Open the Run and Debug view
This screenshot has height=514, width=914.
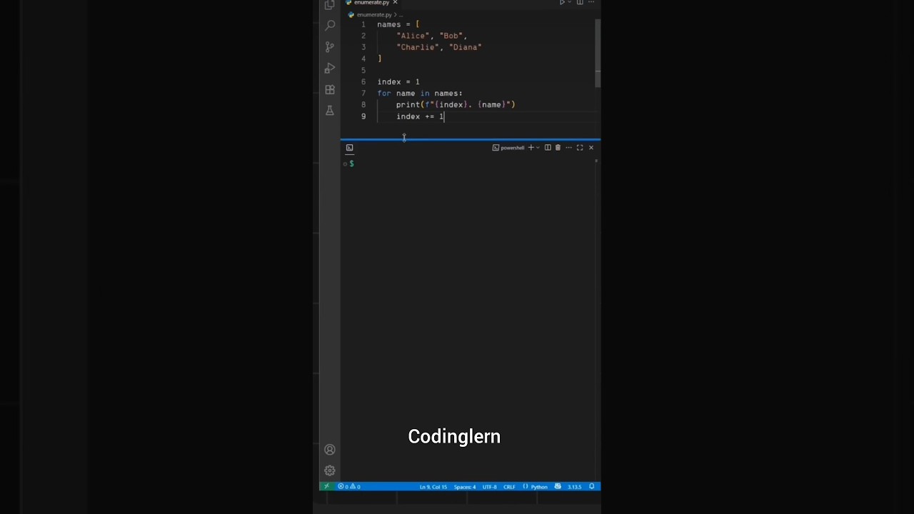(330, 69)
